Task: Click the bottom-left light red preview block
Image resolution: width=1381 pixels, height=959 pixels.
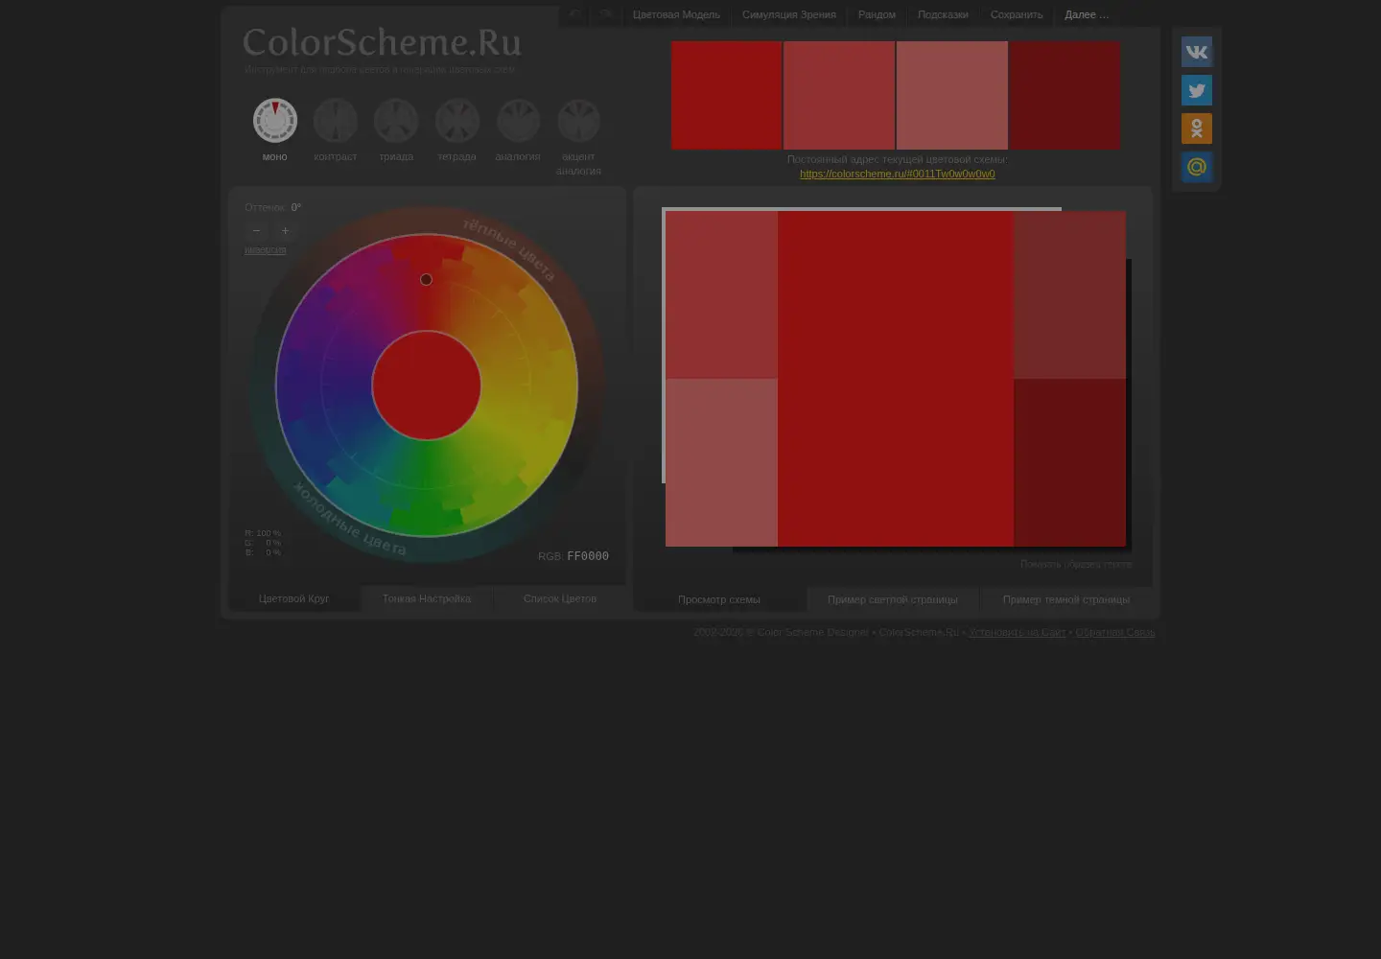Action: [x=721, y=462]
